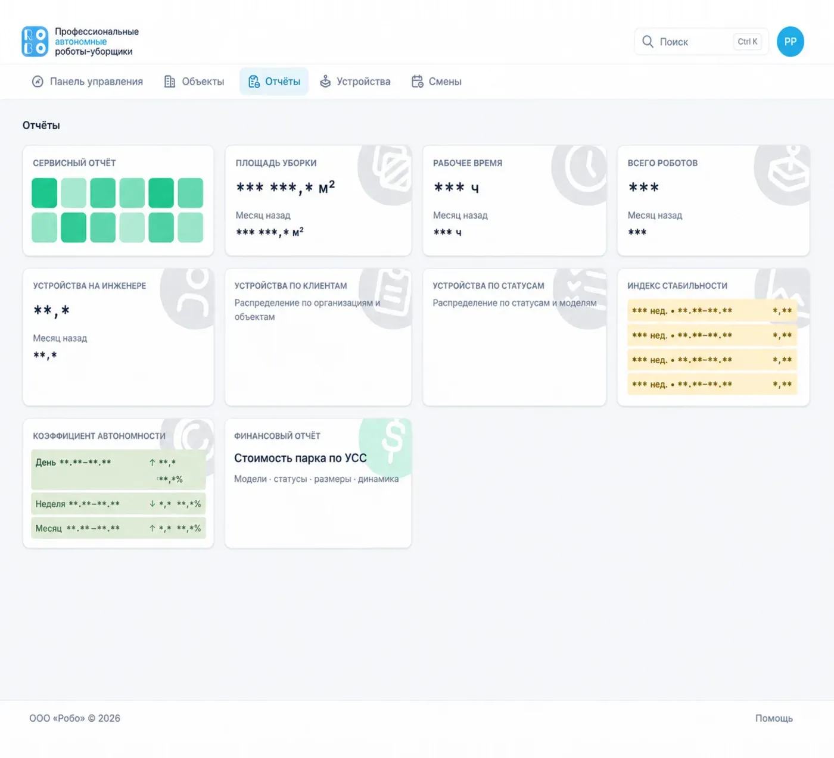Click the Помощь link in the footer
The width and height of the screenshot is (834, 758).
click(x=774, y=718)
